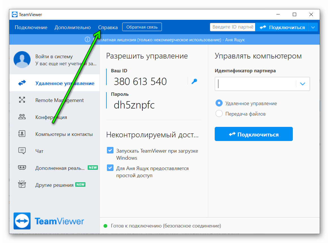
Task: Click the NEW badge beside Дополненная реальность
Action: click(x=93, y=168)
